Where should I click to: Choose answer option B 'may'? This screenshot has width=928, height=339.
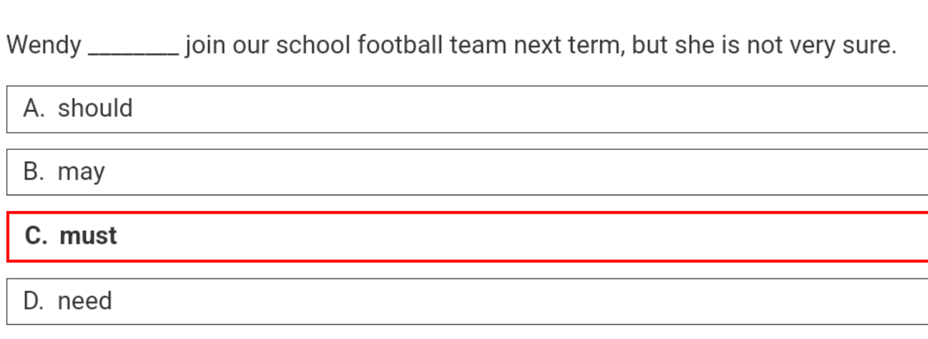[x=467, y=172]
